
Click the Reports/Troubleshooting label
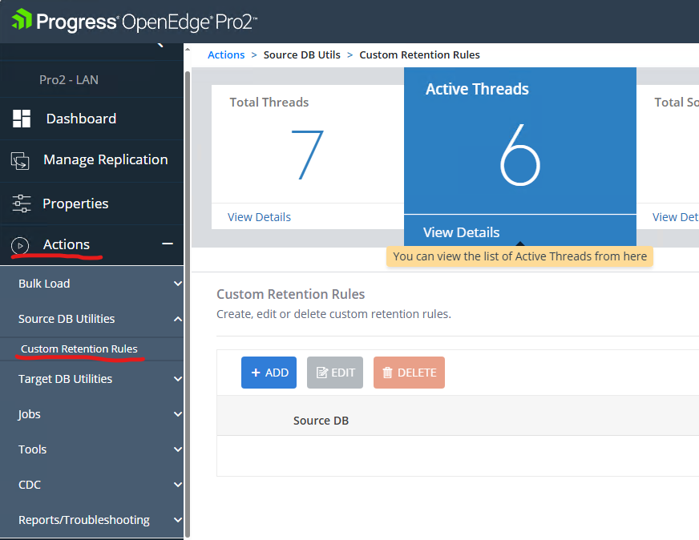click(x=84, y=520)
